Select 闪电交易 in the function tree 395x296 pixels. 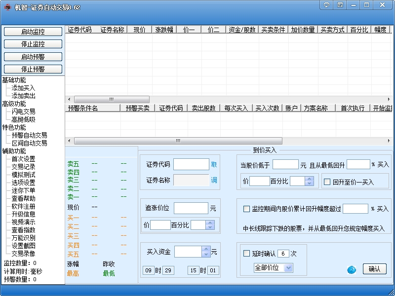tap(23, 112)
